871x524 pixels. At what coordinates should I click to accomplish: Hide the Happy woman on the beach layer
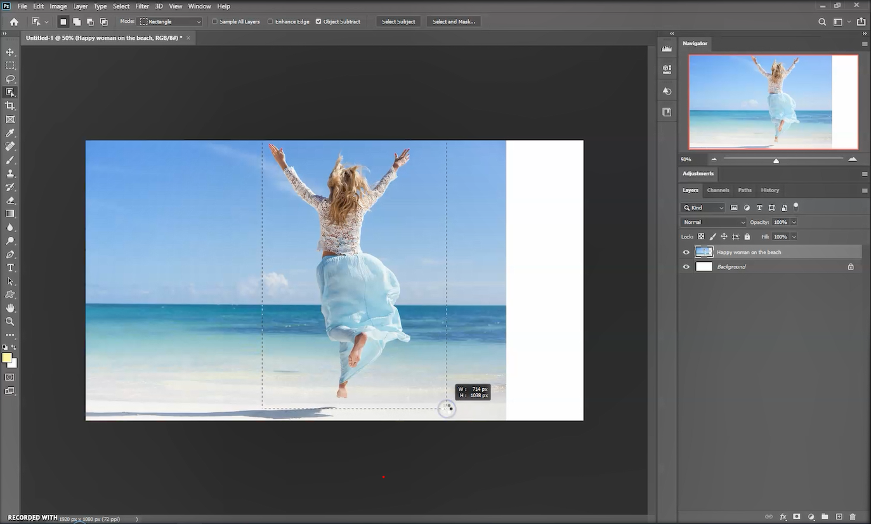(686, 252)
